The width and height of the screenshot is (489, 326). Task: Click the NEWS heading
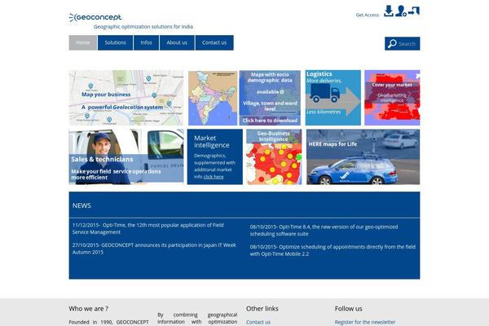tap(81, 205)
